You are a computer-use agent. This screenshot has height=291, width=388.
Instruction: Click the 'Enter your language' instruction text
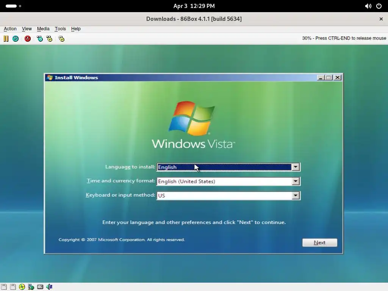click(194, 222)
